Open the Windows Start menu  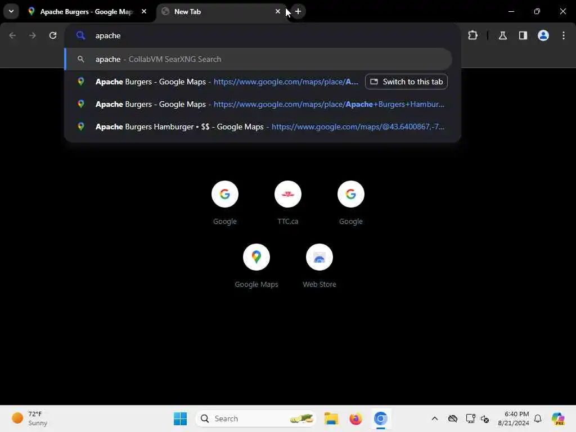coord(180,418)
